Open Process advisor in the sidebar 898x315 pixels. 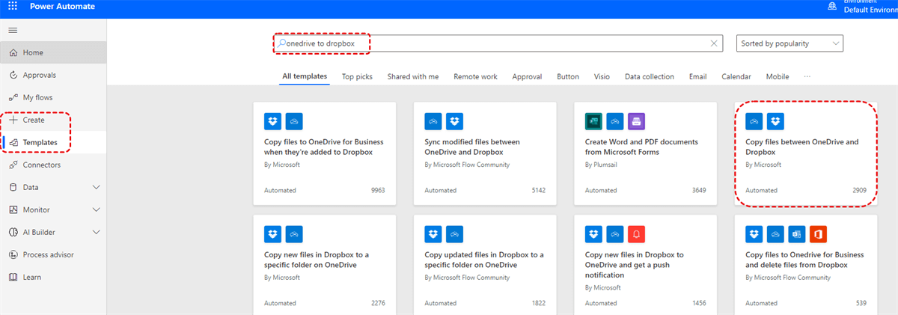(53, 254)
